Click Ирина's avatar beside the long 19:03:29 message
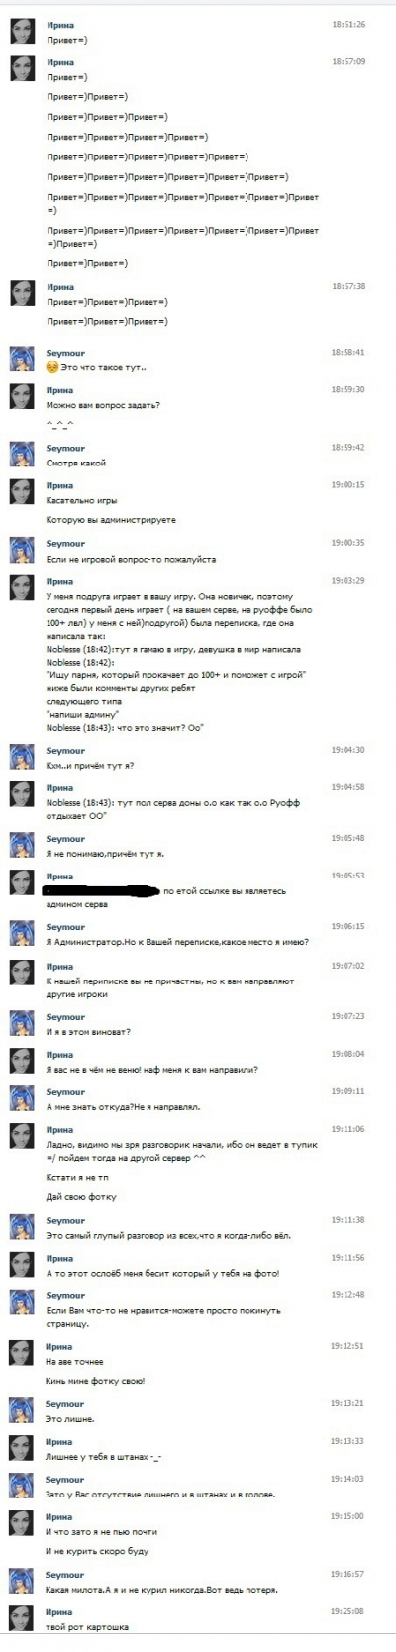396x1652 pixels. coord(23,588)
